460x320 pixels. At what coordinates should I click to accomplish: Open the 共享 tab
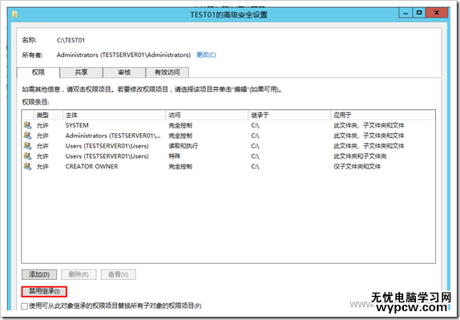pos(81,72)
